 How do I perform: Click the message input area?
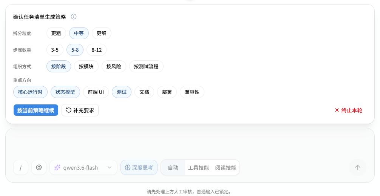190,144
